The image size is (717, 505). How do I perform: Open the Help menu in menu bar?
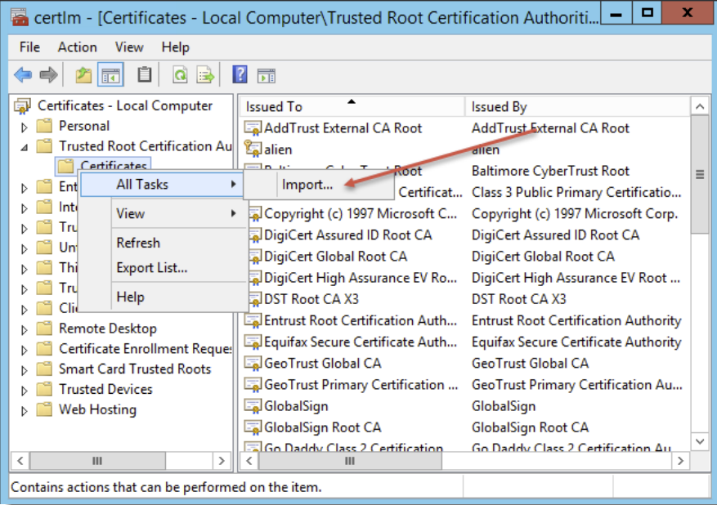(175, 47)
